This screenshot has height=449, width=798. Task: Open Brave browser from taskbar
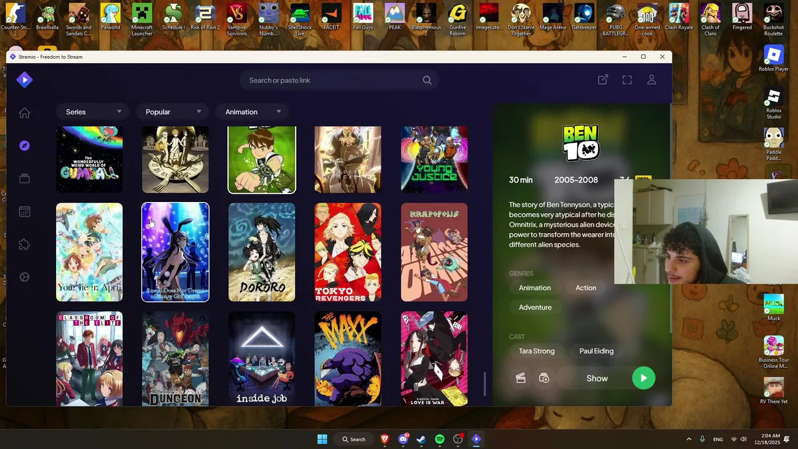tap(385, 439)
